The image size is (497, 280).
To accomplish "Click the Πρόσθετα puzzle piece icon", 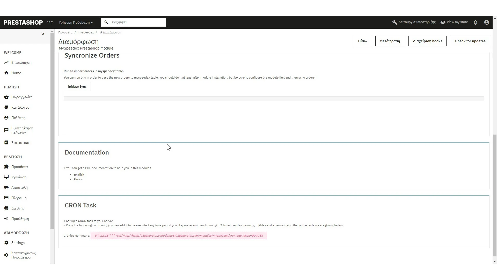I will (6, 167).
